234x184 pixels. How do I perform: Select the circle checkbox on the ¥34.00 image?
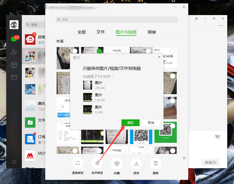[172, 51]
